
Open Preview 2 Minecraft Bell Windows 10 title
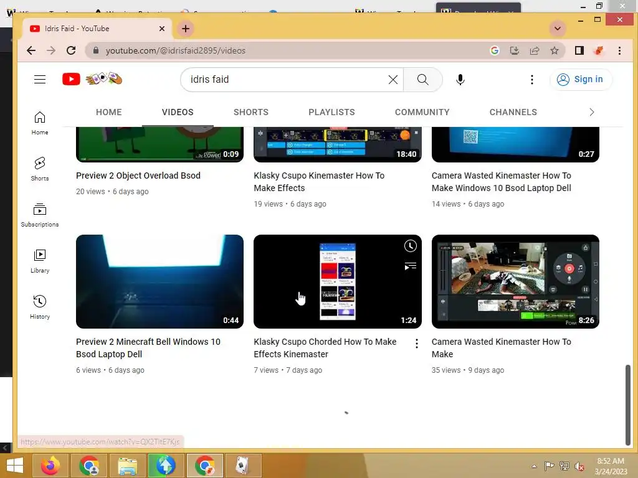pyautogui.click(x=148, y=348)
